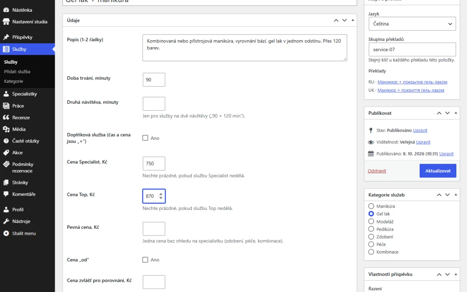Click the Služby list icon
Screen dimensions: 467x292
coord(6,49)
